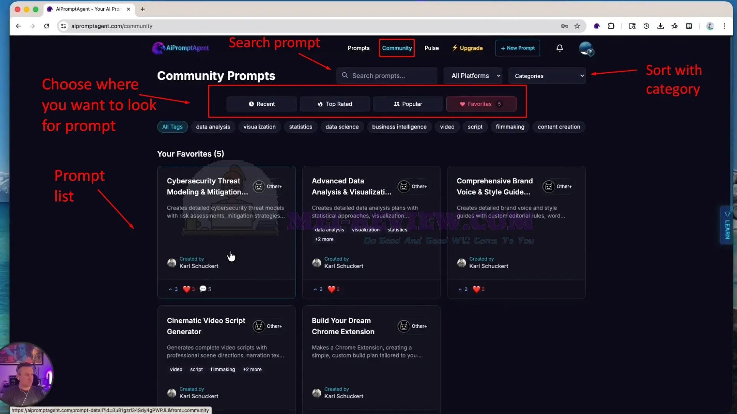Expand the All Platforms dropdown
Screen dimensions: 737x414
pos(473,76)
